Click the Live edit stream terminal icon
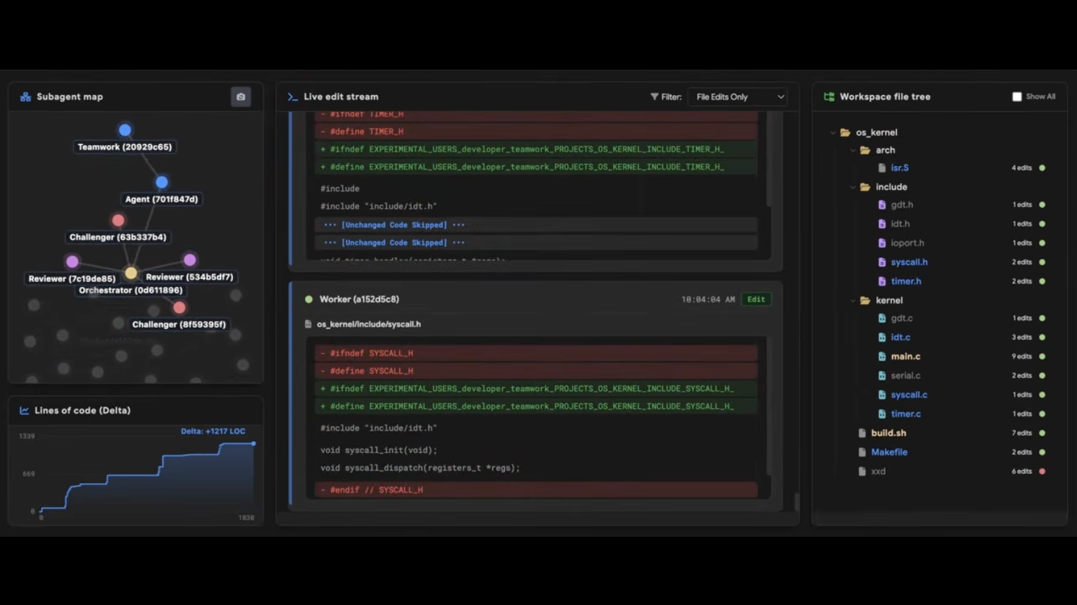This screenshot has width=1077, height=605. (292, 97)
